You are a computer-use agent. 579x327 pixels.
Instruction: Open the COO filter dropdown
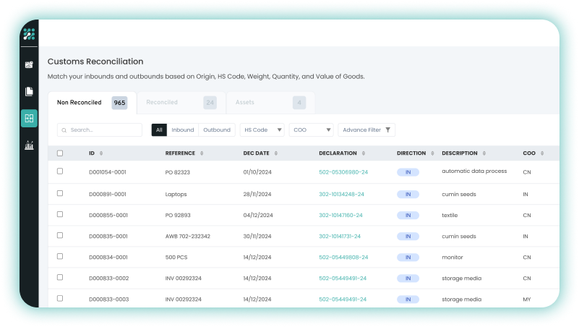(311, 130)
